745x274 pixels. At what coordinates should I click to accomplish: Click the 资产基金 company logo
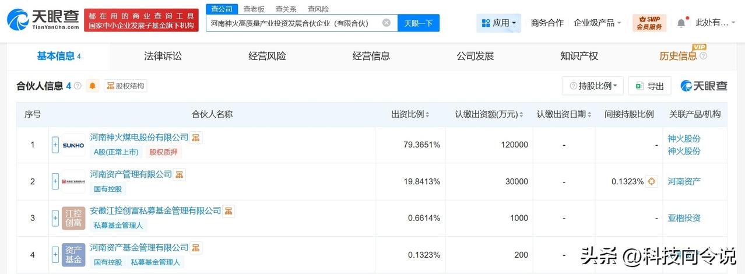point(73,255)
